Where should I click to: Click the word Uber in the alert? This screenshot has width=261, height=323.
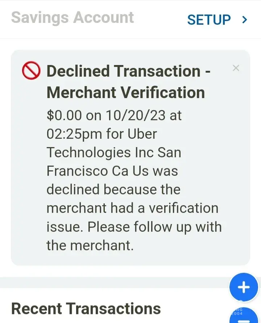pos(142,134)
